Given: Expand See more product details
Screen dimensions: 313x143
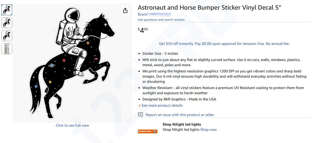Looking at the screenshot, I should pyautogui.click(x=162, y=105).
